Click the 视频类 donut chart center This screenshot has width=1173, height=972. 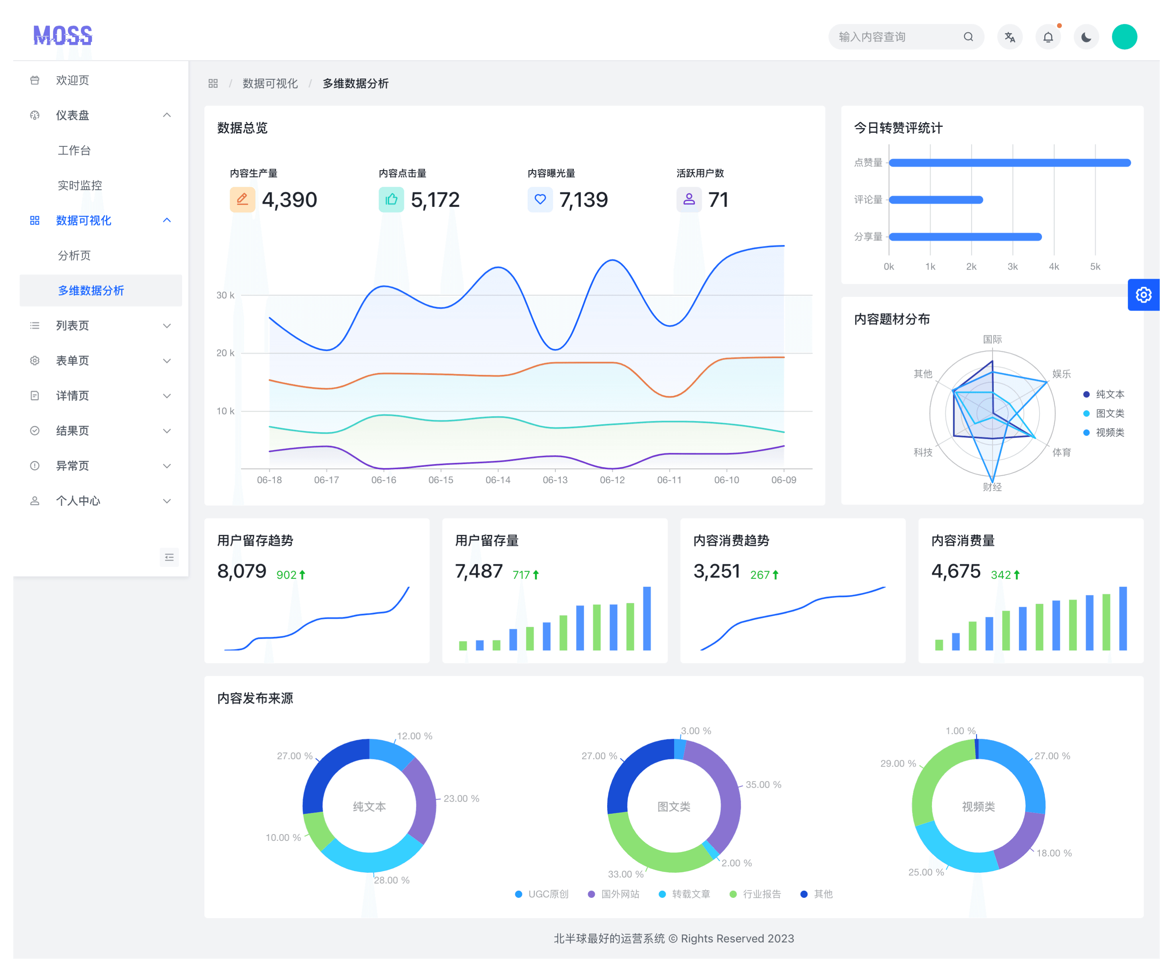pyautogui.click(x=978, y=806)
